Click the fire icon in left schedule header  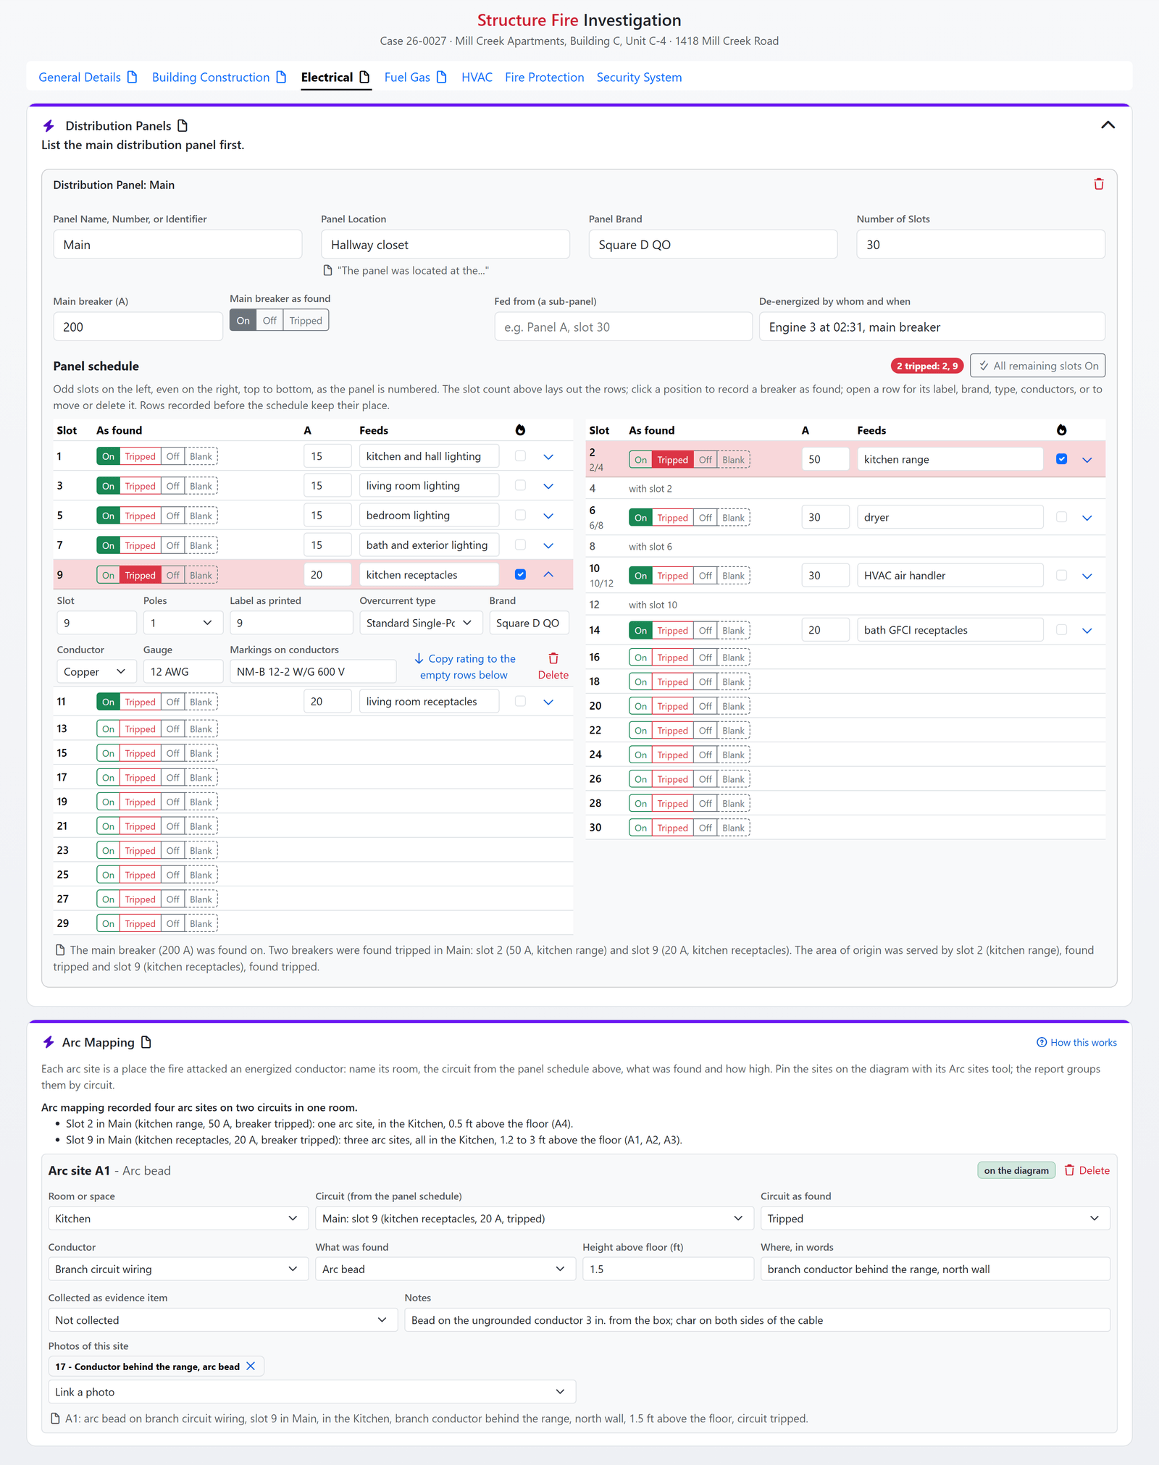click(x=520, y=430)
